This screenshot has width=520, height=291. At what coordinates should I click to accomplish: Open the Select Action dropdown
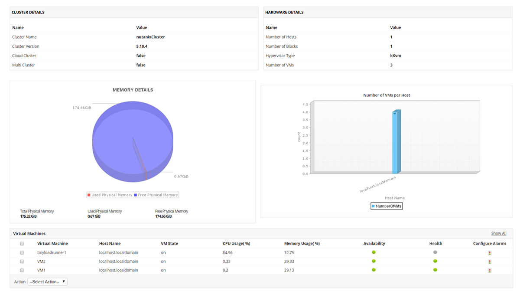[47, 281]
